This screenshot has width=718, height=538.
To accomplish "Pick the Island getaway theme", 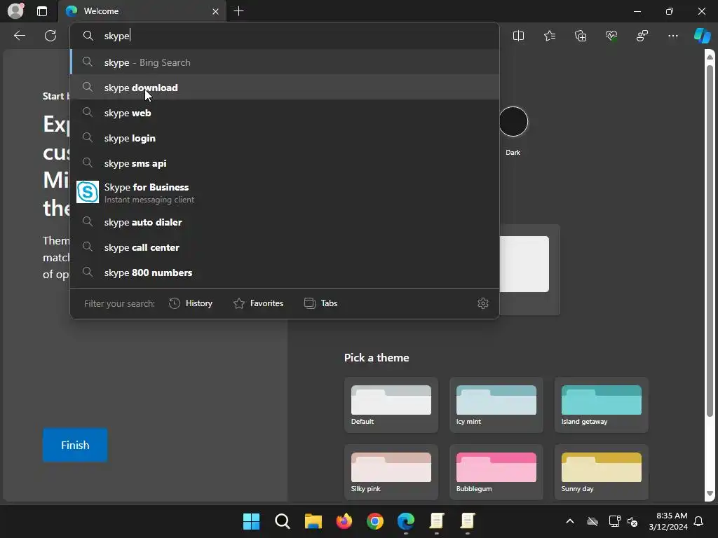I will (601, 405).
